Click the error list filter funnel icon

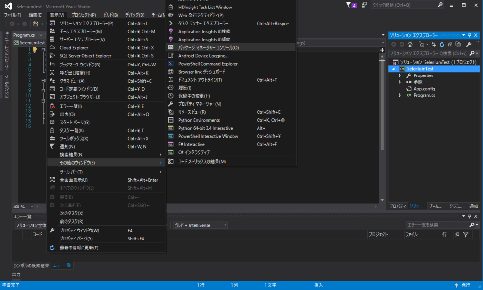[x=466, y=234]
